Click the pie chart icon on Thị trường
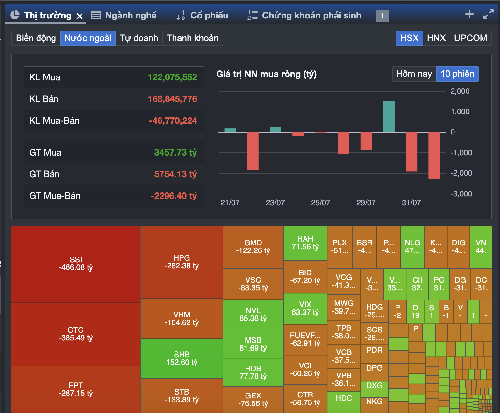Viewport: 500px width, 413px height. click(x=15, y=15)
